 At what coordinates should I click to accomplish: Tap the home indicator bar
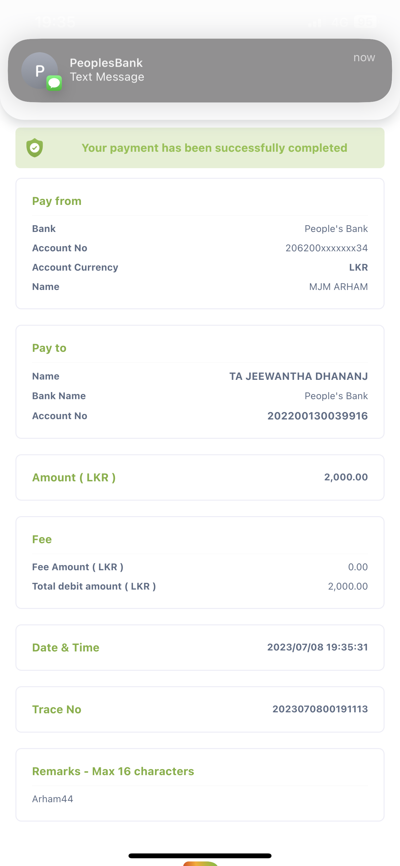[200, 856]
